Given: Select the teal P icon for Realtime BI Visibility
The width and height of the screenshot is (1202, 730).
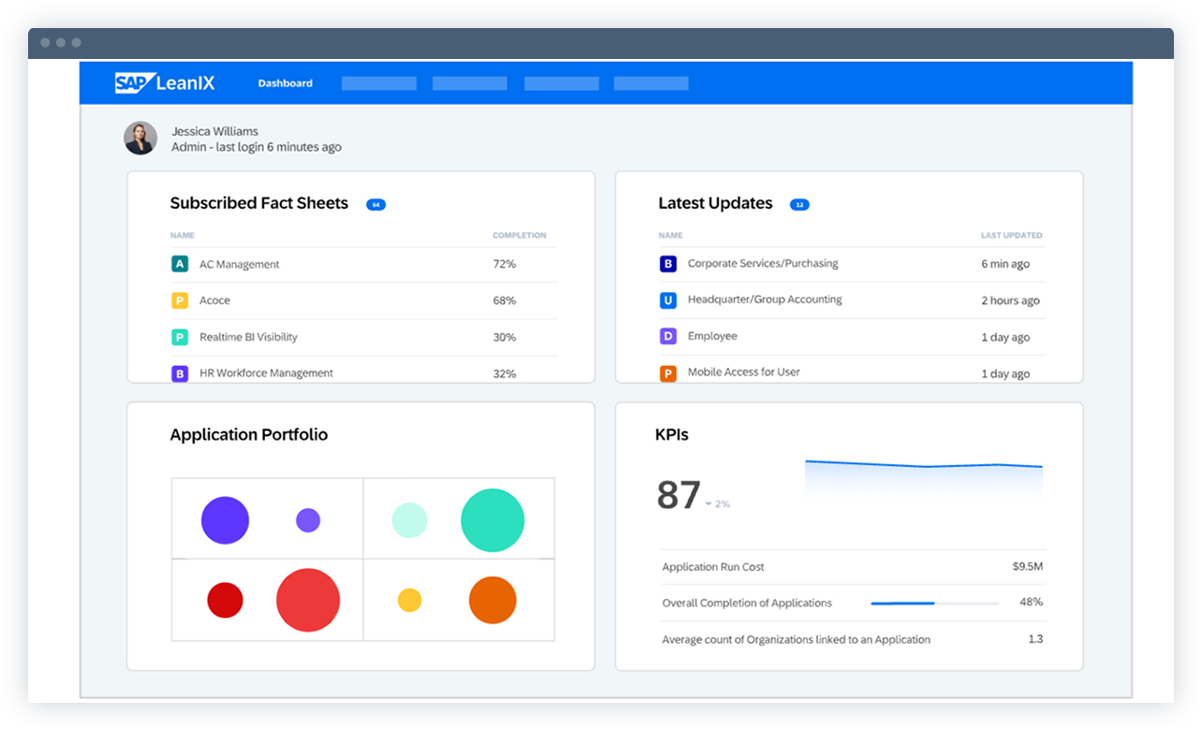Looking at the screenshot, I should pyautogui.click(x=180, y=337).
